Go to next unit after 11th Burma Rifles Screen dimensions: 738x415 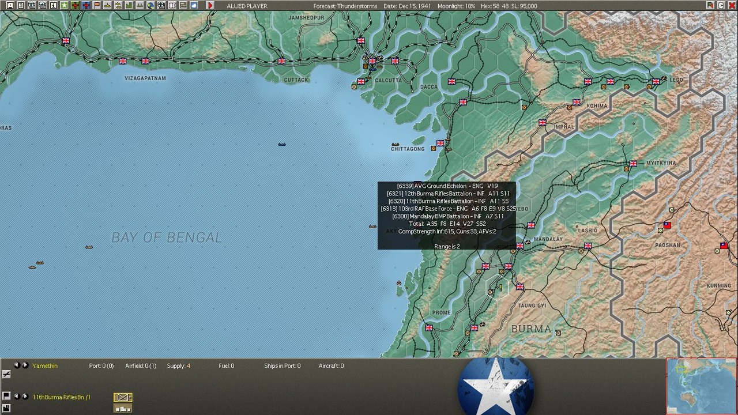[x=25, y=397]
